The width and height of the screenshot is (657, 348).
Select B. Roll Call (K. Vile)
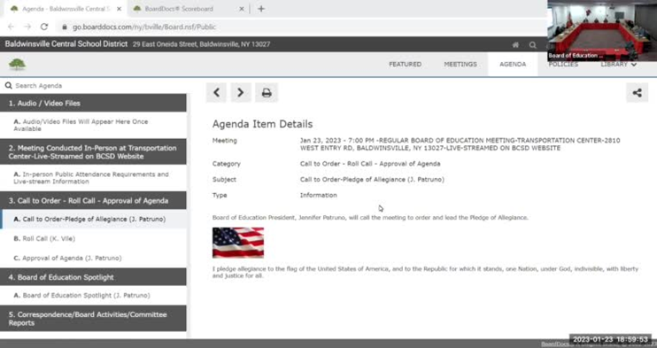coord(93,238)
